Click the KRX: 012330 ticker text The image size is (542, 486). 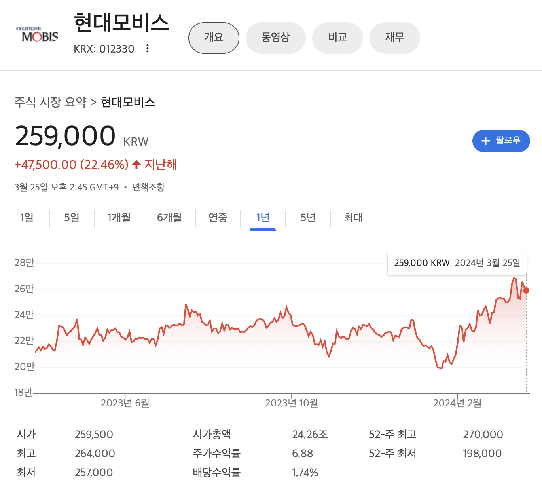coord(104,49)
